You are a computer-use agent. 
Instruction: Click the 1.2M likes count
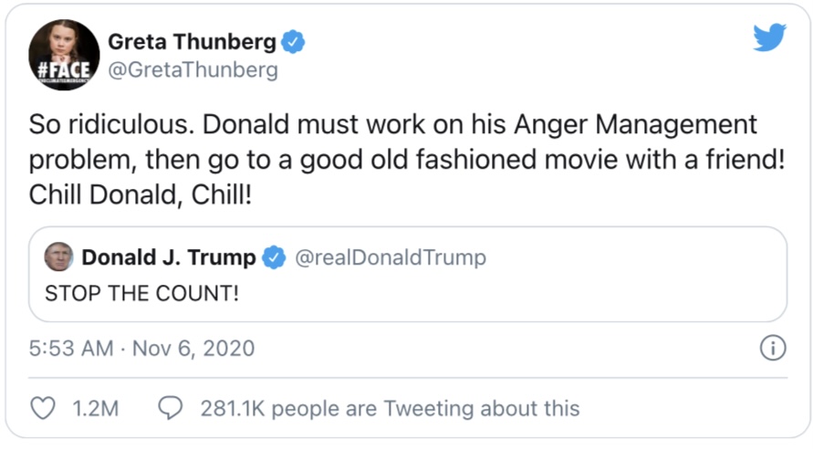95,408
